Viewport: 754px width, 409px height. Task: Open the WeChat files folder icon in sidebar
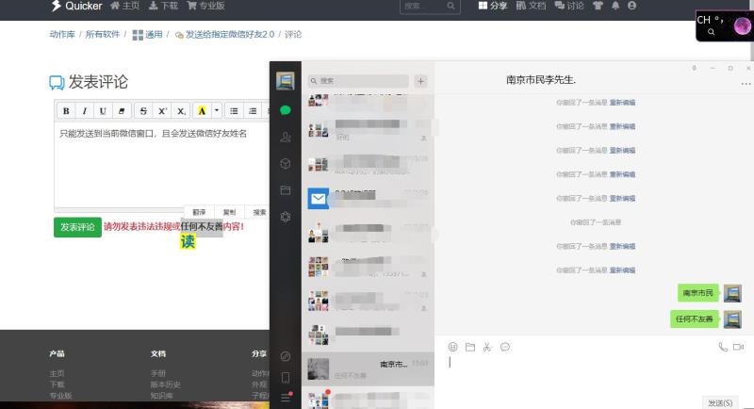286,190
